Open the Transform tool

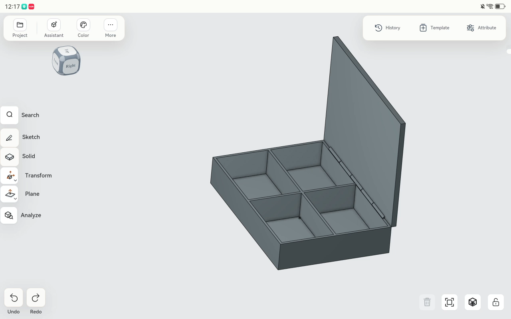[x=10, y=175]
